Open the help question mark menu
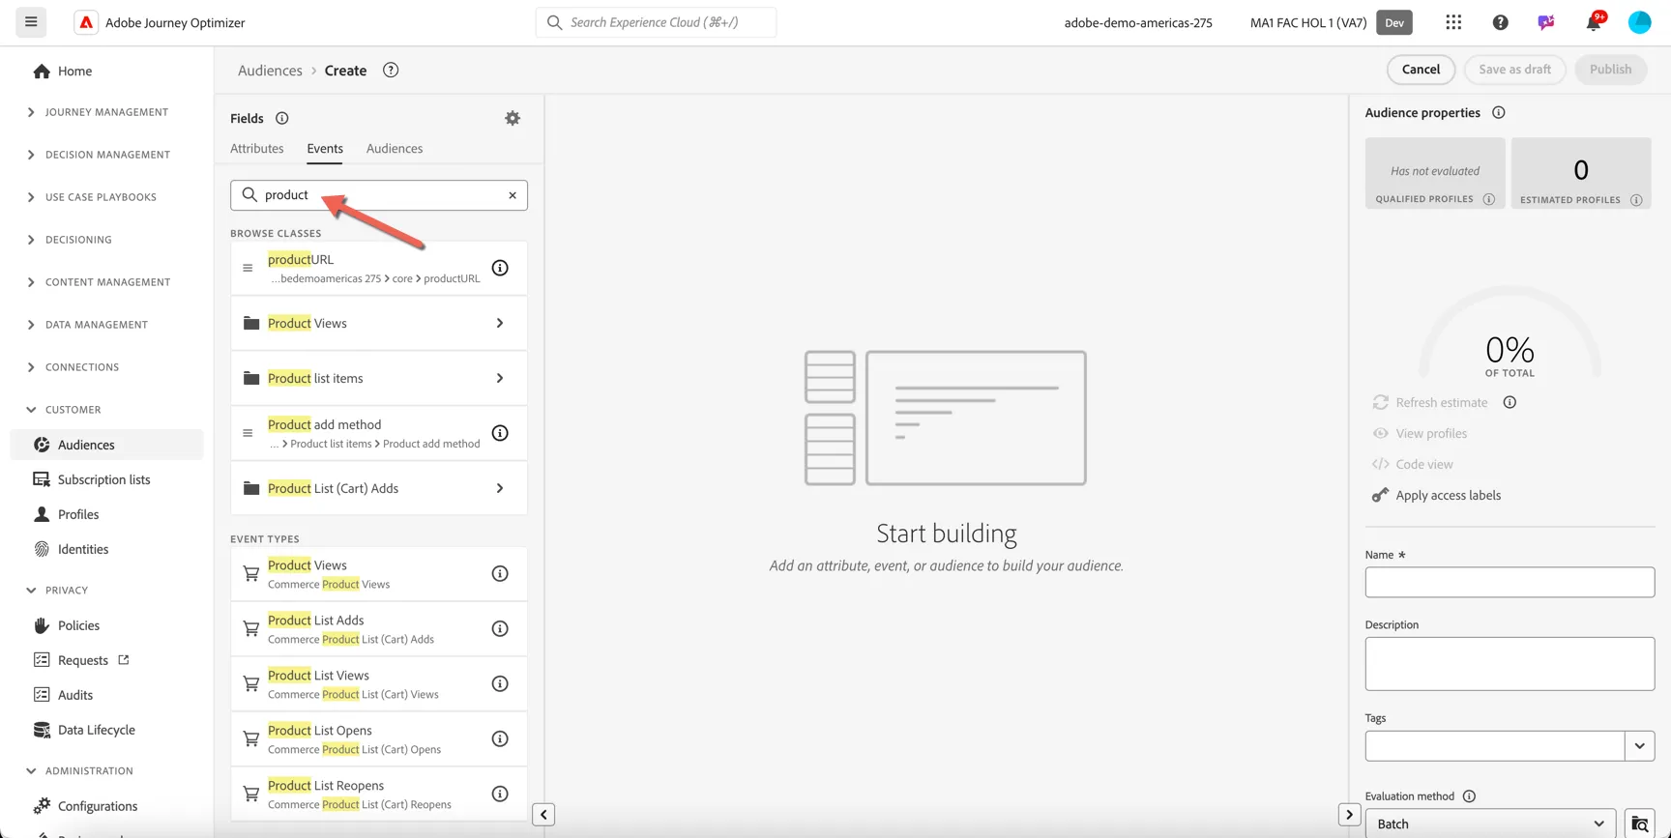The height and width of the screenshot is (838, 1671). pos(1500,22)
